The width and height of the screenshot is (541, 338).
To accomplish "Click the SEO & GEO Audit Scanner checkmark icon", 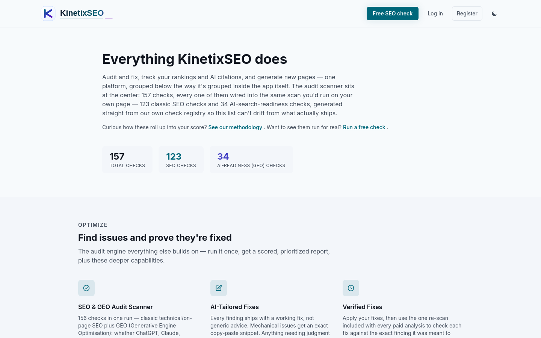I will (86, 288).
